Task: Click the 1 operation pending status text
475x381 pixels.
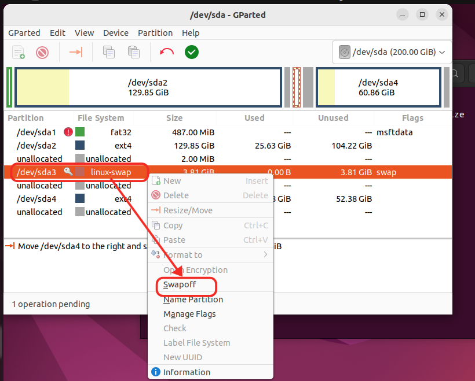Action: click(x=51, y=304)
